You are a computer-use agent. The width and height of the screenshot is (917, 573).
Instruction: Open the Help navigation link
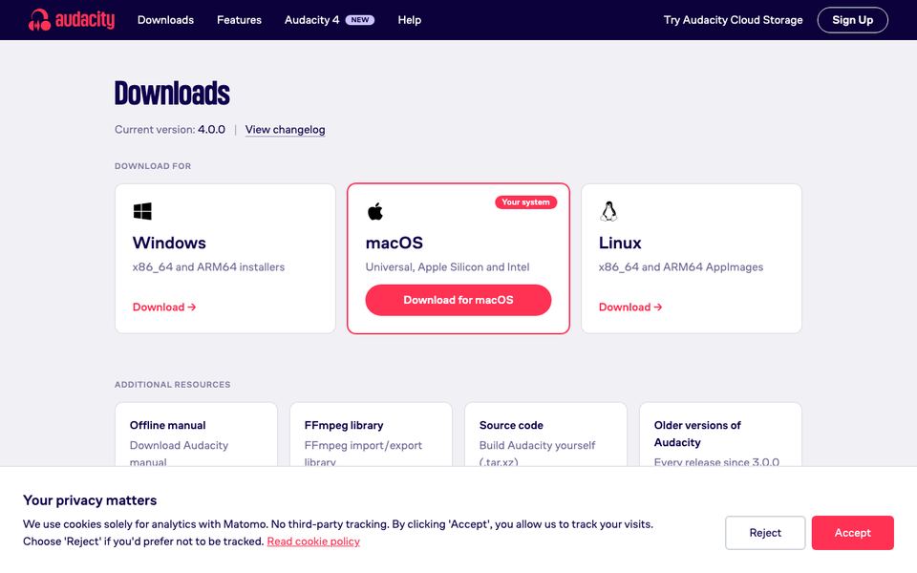point(410,20)
